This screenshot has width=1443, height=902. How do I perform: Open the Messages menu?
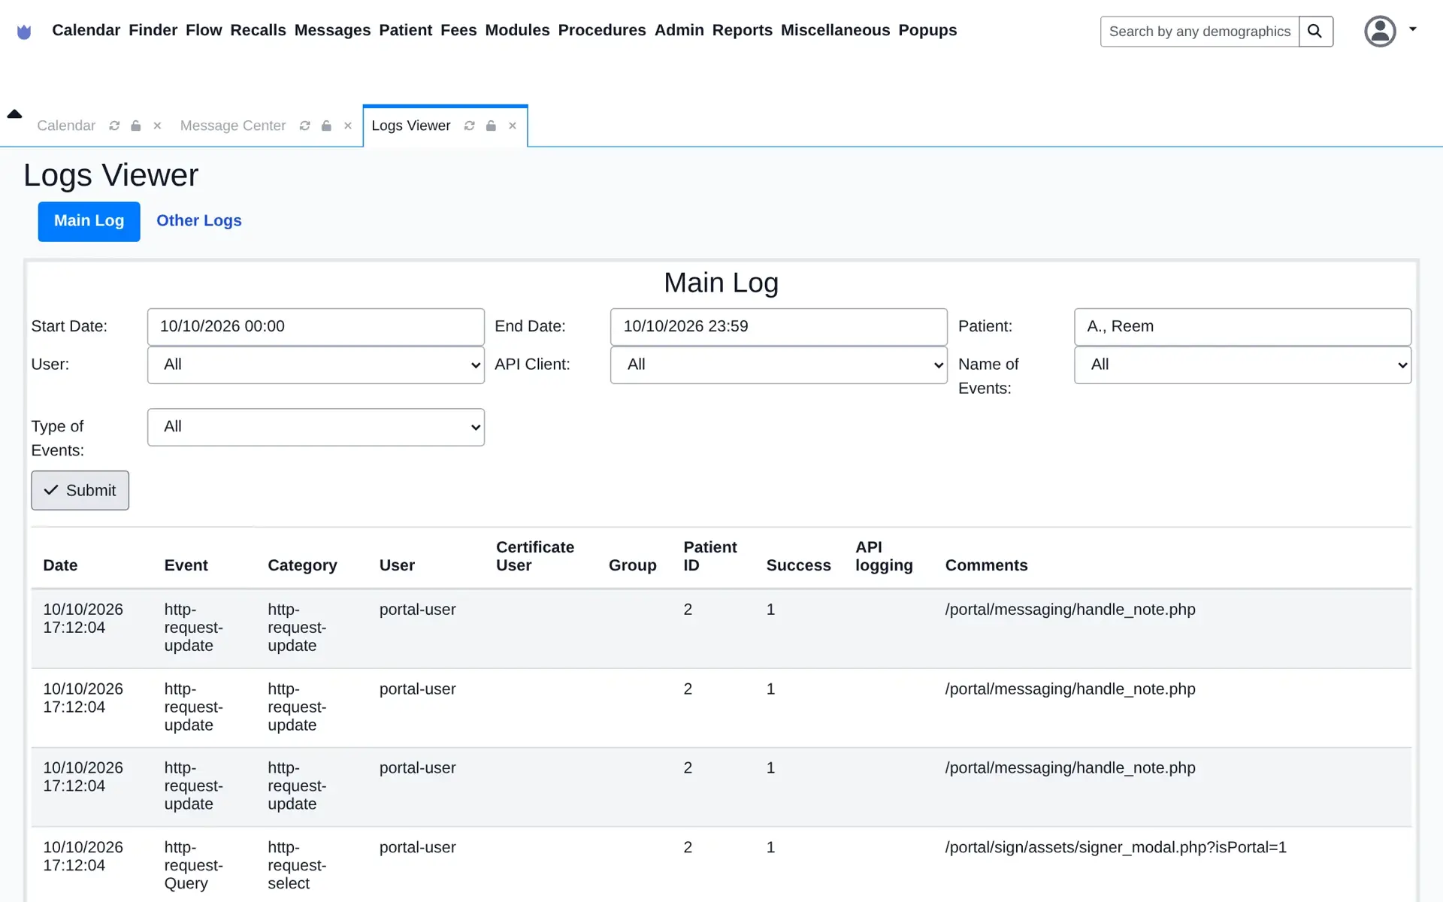(x=332, y=30)
